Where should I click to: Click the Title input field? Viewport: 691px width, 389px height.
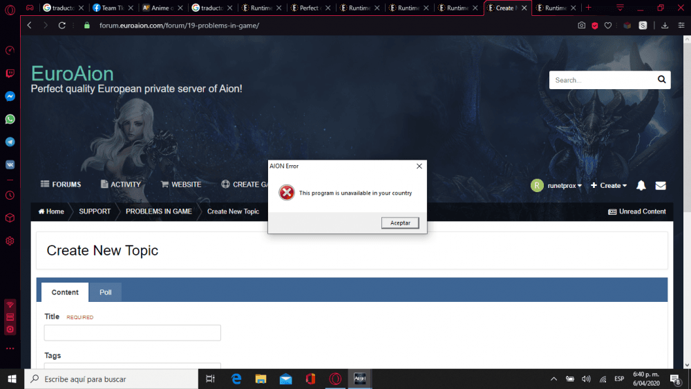tap(132, 333)
